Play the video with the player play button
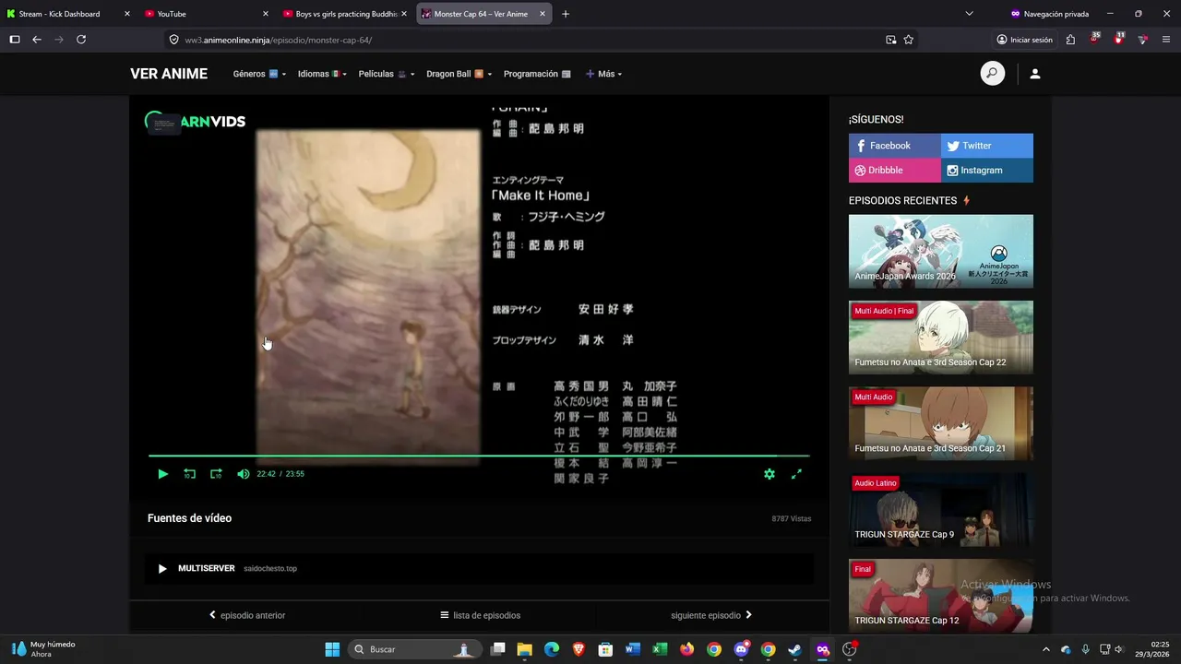1181x664 pixels. point(162,474)
